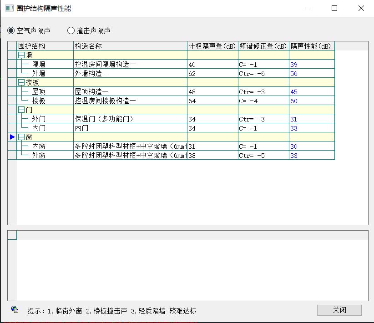This screenshot has height=323, width=374.
Task: Click the blue row pointer arrow beside 窗
Action: [12, 137]
